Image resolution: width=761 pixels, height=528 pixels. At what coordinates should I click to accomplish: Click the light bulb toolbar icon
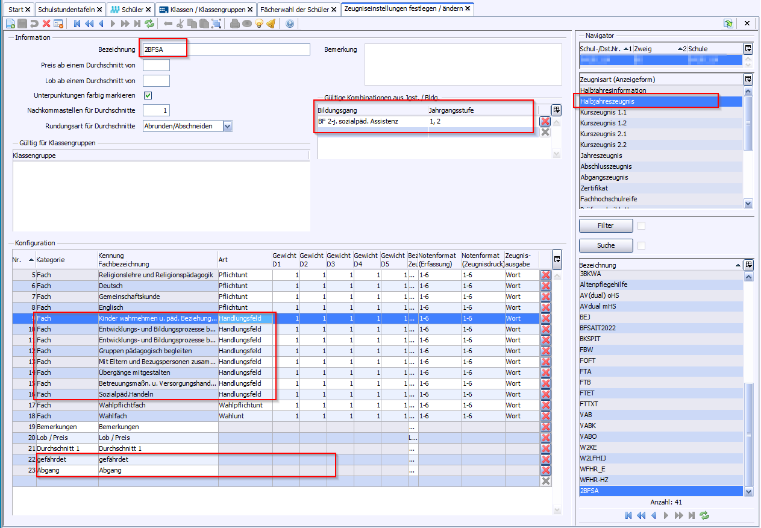tap(259, 24)
